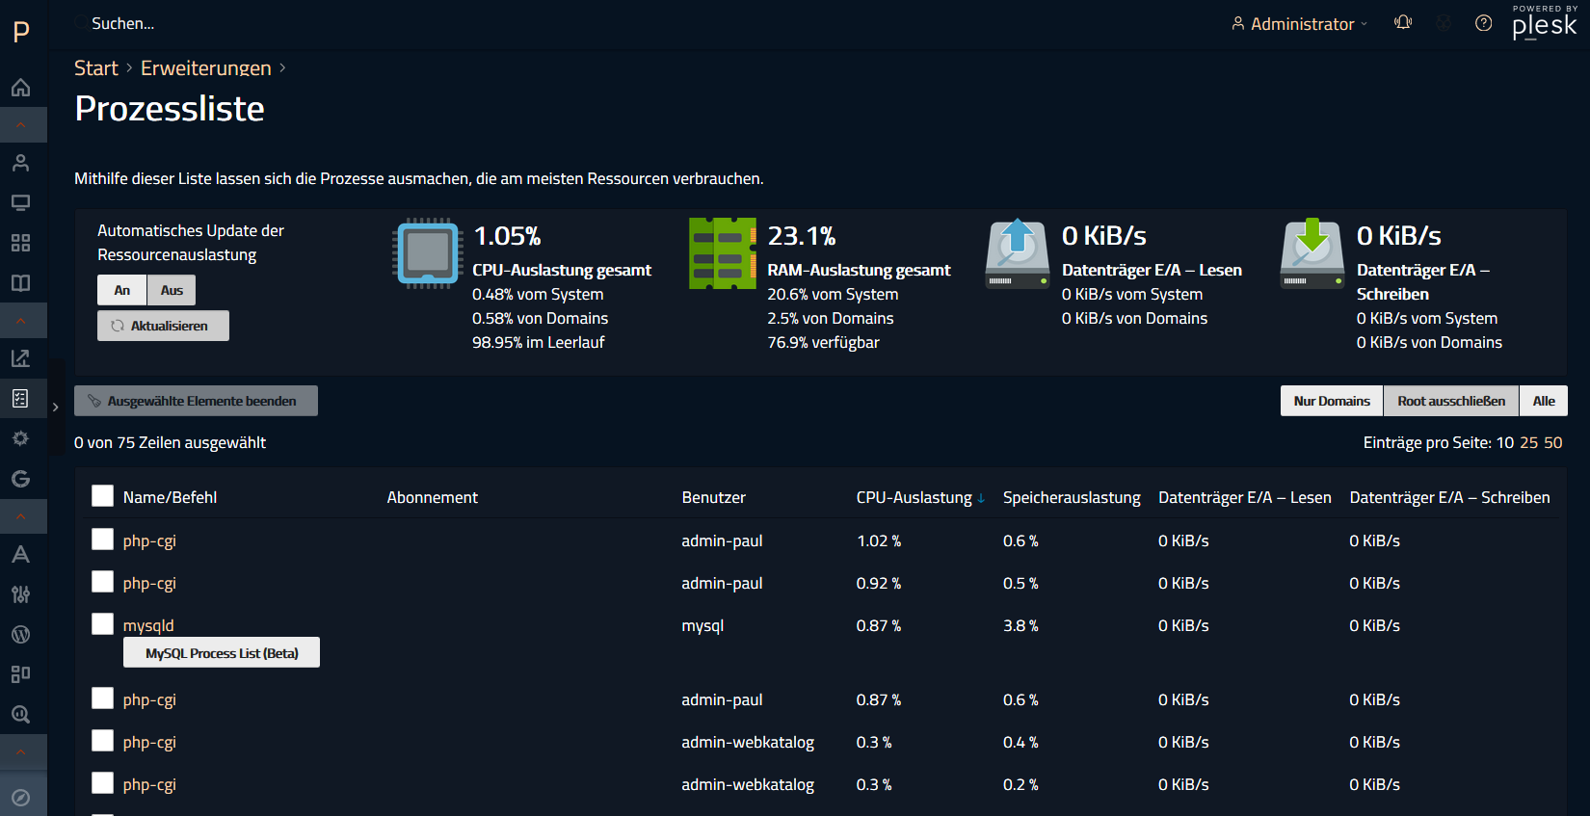The height and width of the screenshot is (816, 1590).
Task: Click the WordPress icon in the sidebar
Action: pos(20,635)
